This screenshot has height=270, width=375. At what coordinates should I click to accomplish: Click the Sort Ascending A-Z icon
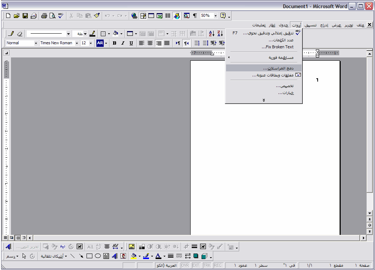(x=212, y=34)
